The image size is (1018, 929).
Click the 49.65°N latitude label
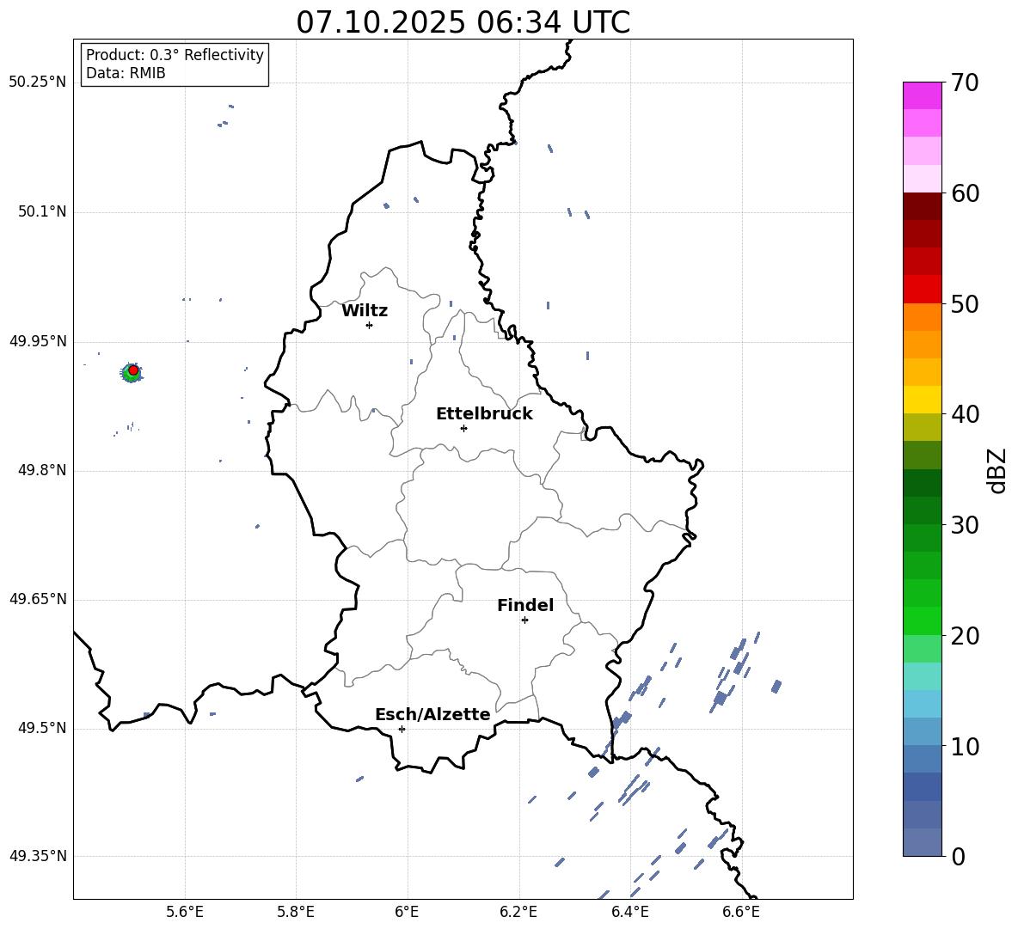[38, 599]
